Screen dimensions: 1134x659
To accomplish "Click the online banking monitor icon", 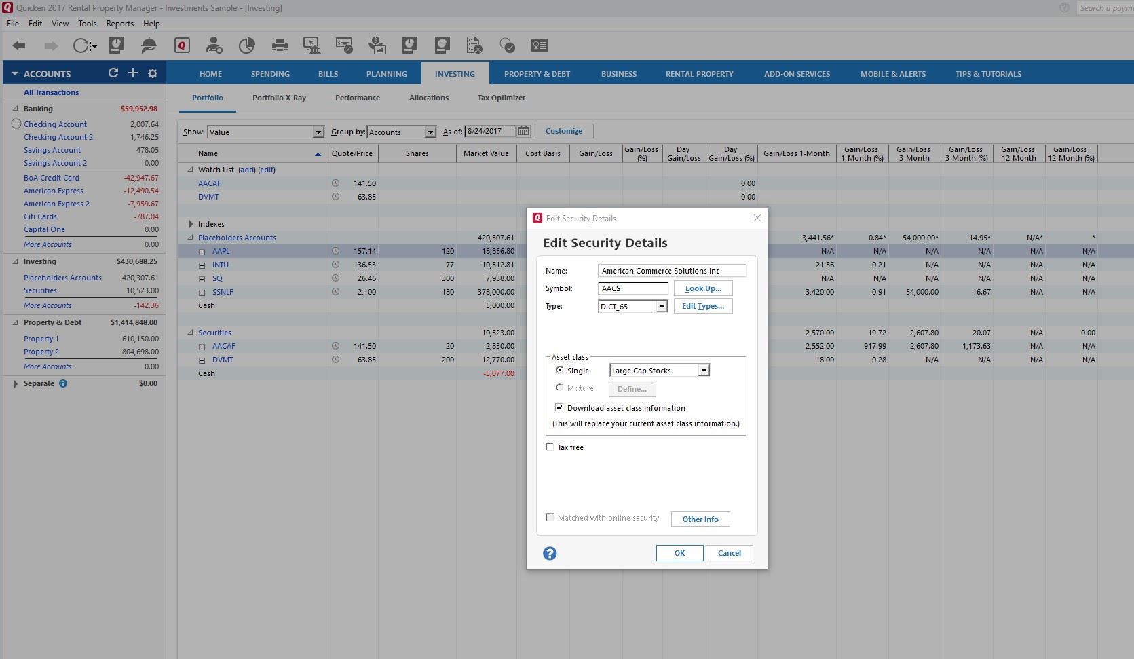I will (311, 45).
